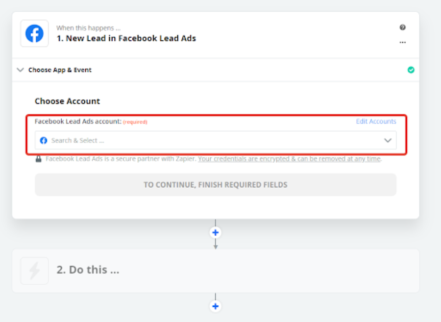Open the help question mark icon

coord(402,27)
